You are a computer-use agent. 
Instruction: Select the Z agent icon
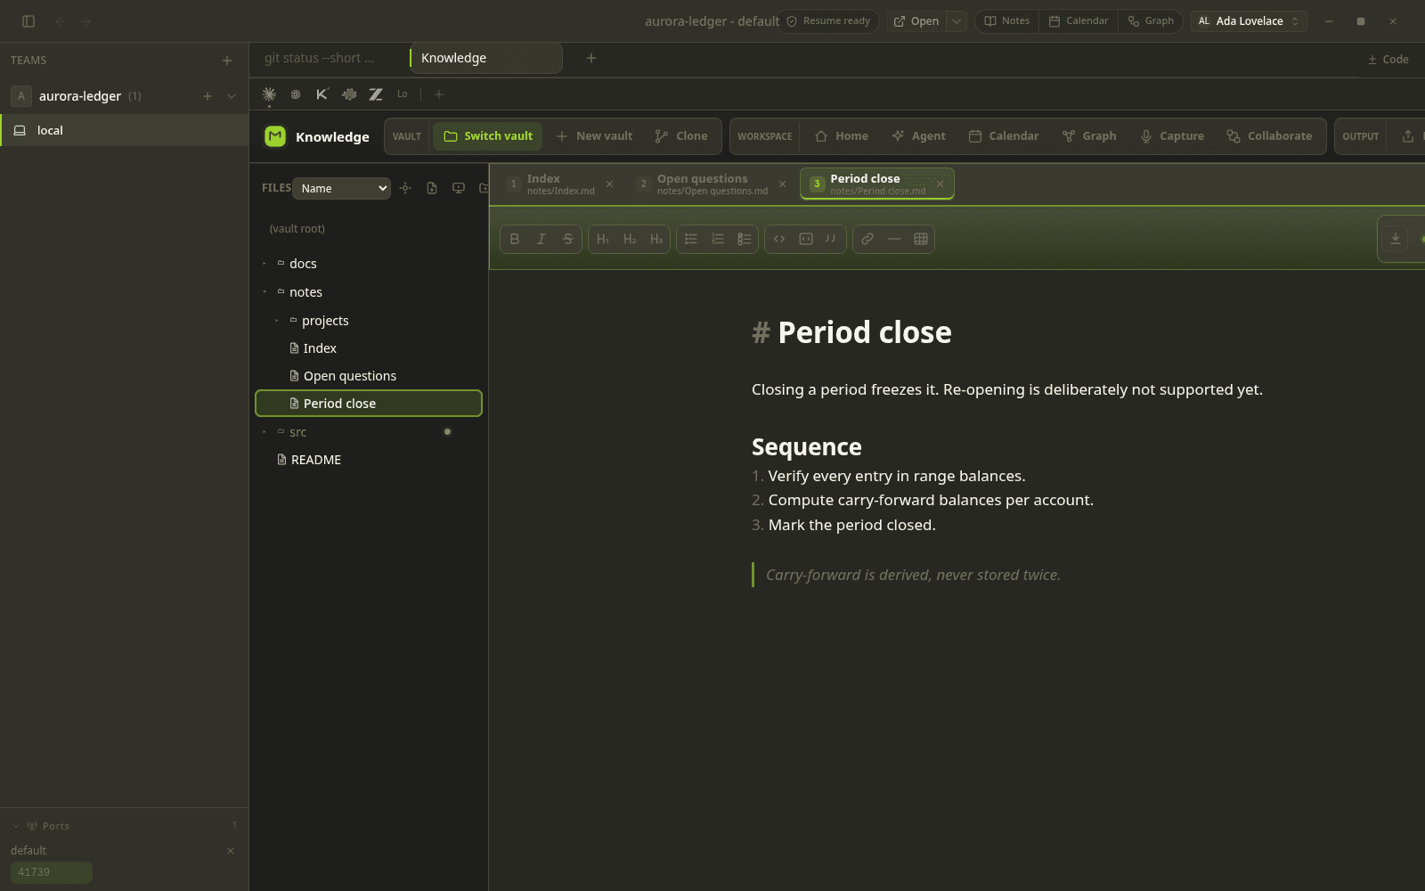376,94
